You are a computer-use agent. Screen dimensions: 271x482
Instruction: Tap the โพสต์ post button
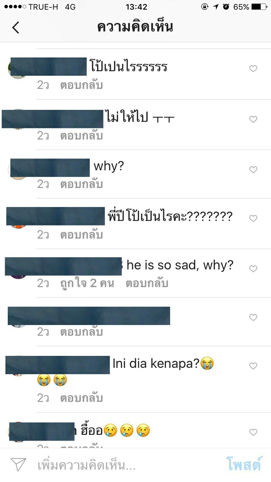(x=244, y=464)
